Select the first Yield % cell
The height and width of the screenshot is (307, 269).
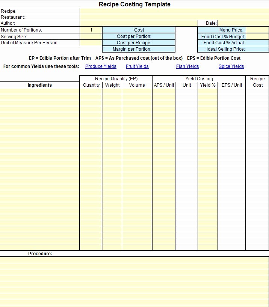pyautogui.click(x=208, y=91)
